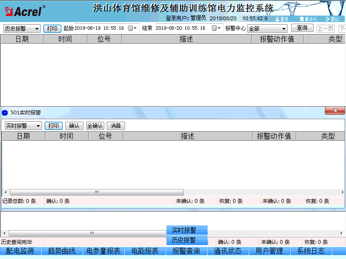Click the 打印 print button in the top toolbar
Image resolution: width=346 pixels, height=259 pixels.
click(x=52, y=28)
